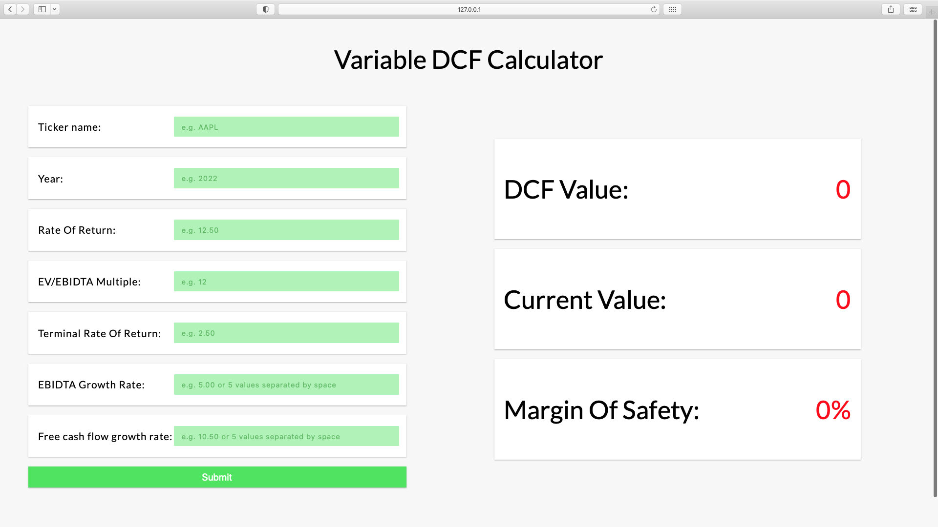
Task: Click the Margin Of Safety percentage
Action: coord(832,410)
